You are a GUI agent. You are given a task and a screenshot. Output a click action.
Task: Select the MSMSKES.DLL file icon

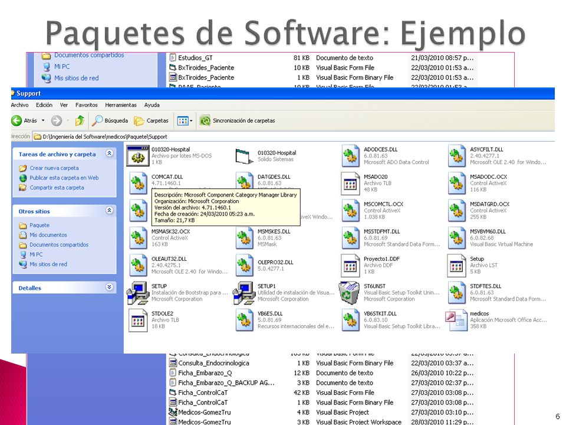click(x=244, y=238)
